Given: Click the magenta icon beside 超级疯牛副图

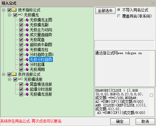Looking at the screenshot, I should [x=27, y=45].
